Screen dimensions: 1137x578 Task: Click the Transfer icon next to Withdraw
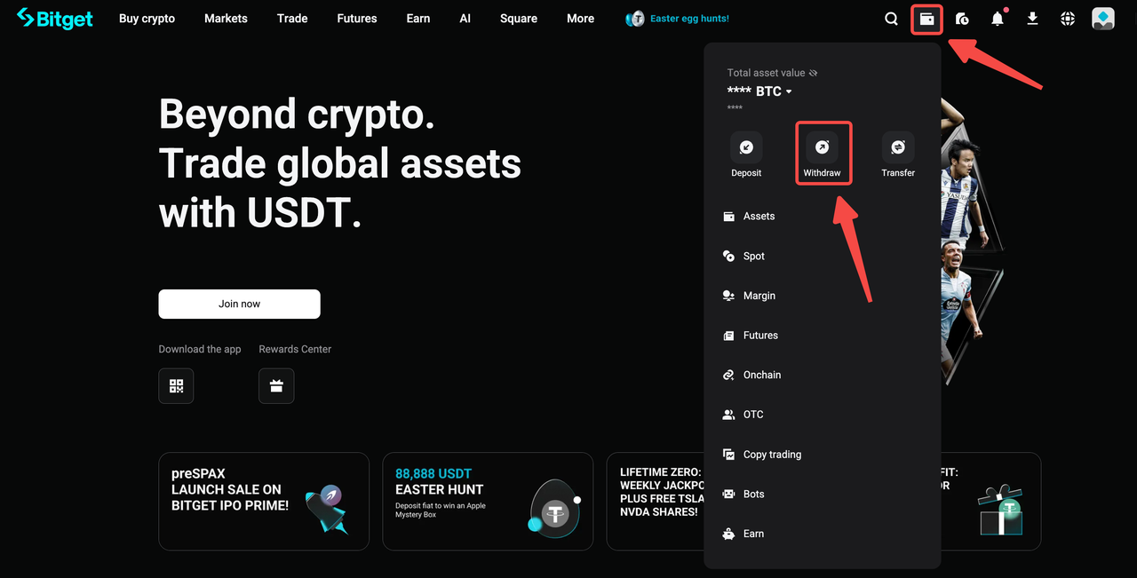(897, 146)
